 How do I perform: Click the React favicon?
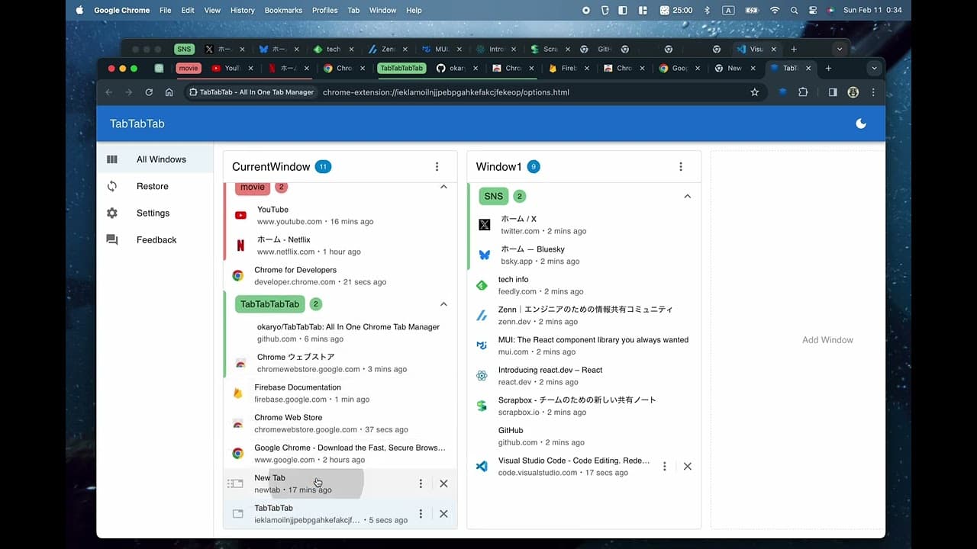tap(482, 376)
